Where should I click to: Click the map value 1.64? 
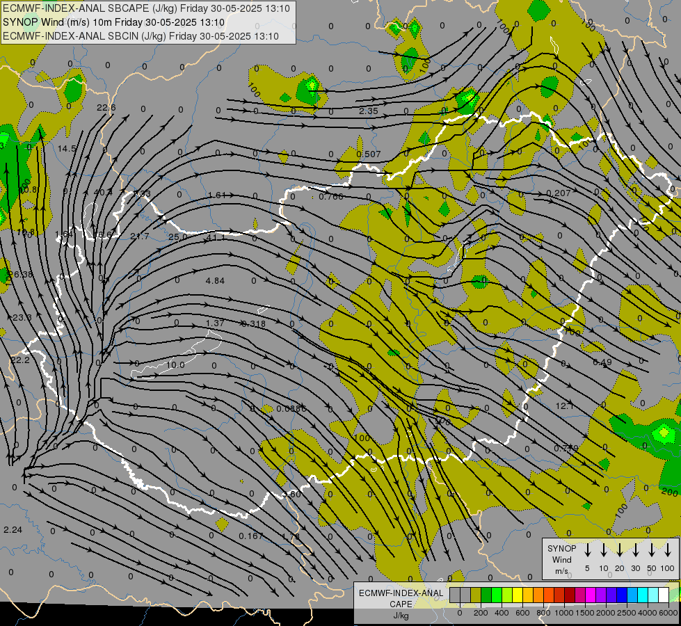pyautogui.click(x=64, y=234)
